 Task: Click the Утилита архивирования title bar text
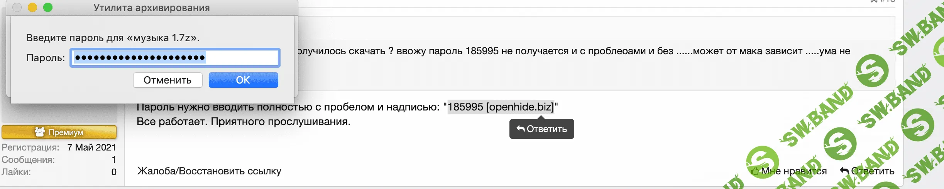(x=151, y=8)
